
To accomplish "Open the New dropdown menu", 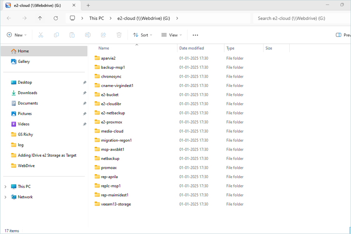I will (x=17, y=35).
